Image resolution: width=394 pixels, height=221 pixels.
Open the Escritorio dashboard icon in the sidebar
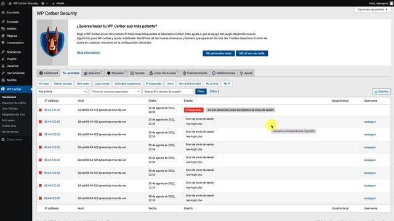pos(3,12)
